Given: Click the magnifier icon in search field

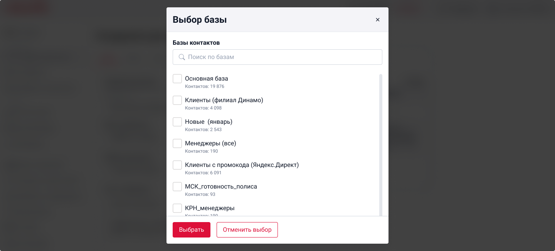Looking at the screenshot, I should pyautogui.click(x=182, y=57).
